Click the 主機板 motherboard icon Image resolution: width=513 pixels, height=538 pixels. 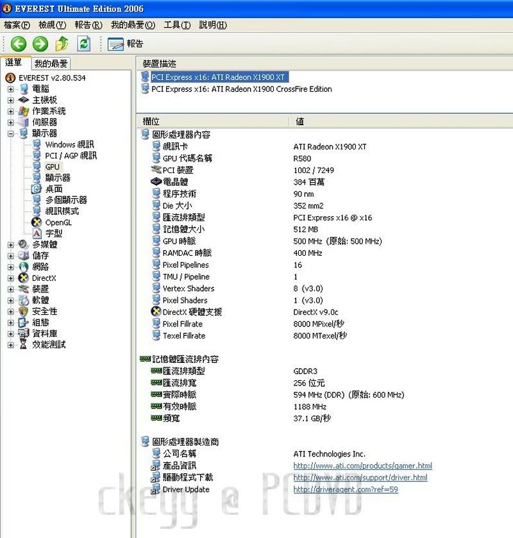[23, 100]
